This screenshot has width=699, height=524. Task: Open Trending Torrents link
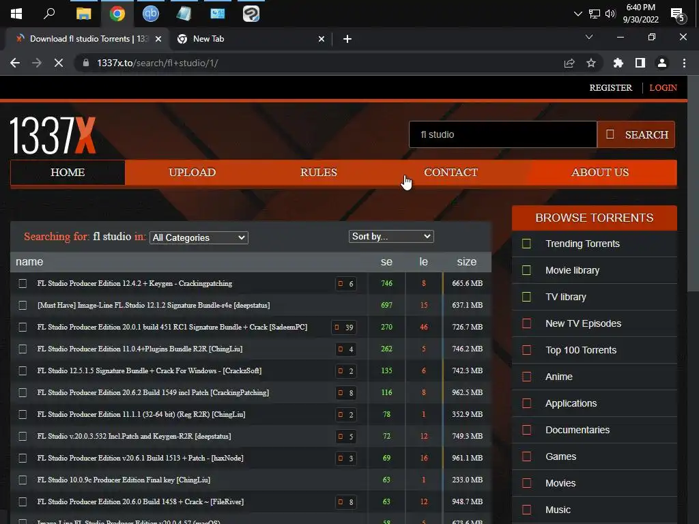(582, 244)
